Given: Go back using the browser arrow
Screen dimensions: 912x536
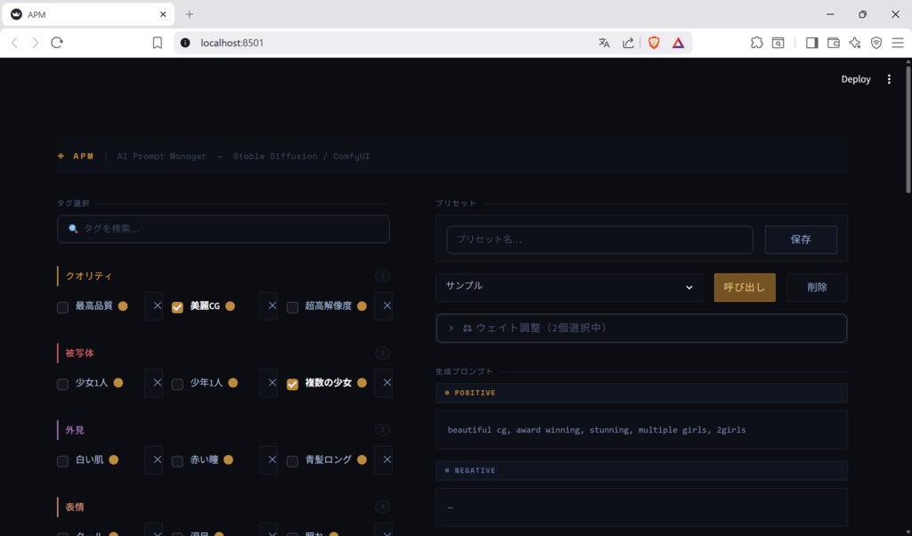Looking at the screenshot, I should (14, 43).
